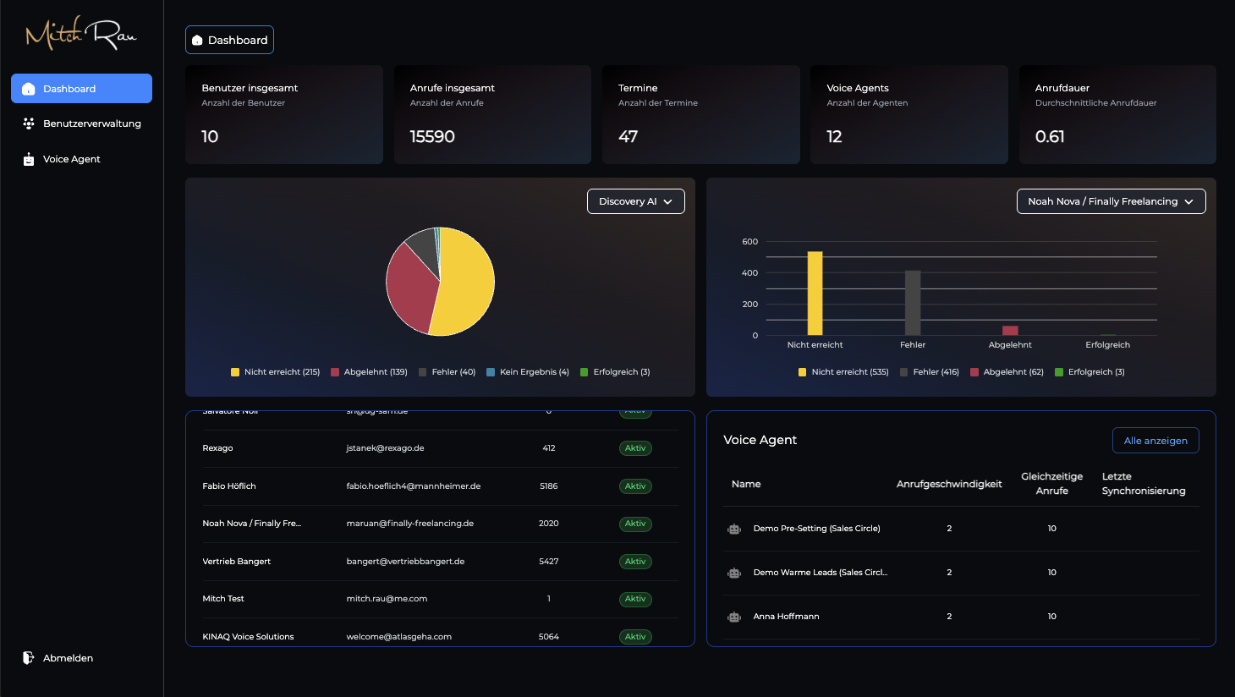Open the Discovery AI agent selector
1235x697 pixels.
click(635, 201)
